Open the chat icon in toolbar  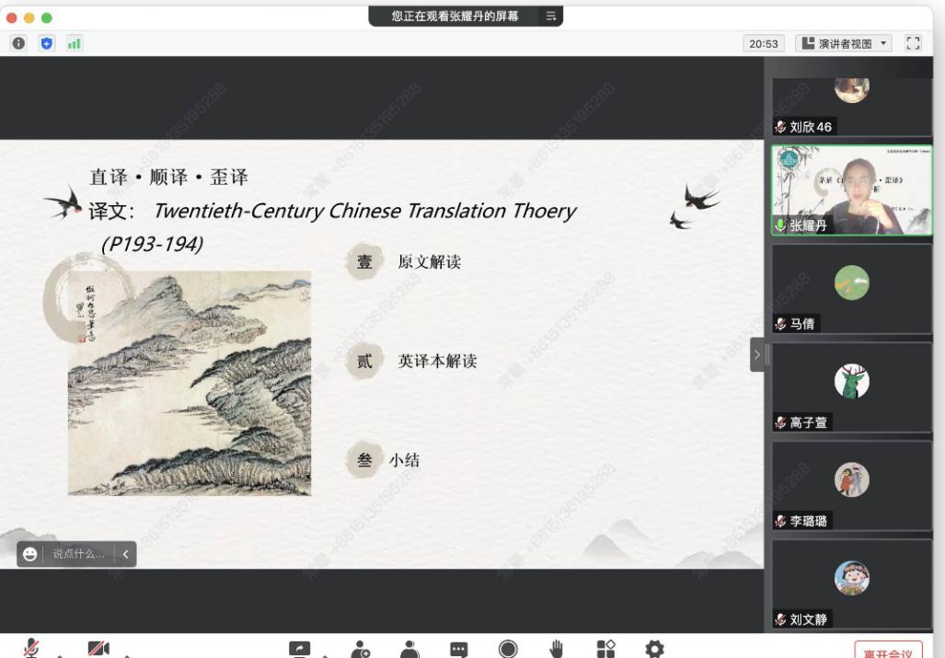(x=458, y=649)
